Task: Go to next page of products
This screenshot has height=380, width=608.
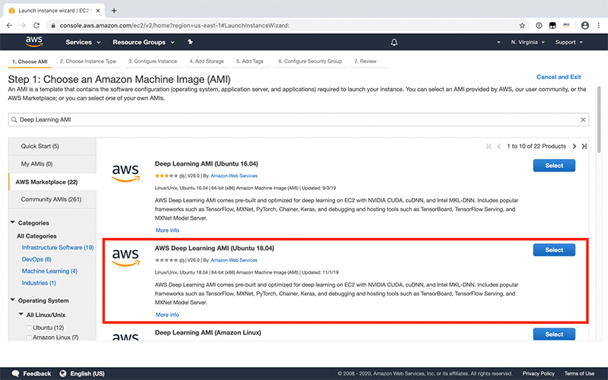Action: (x=575, y=146)
